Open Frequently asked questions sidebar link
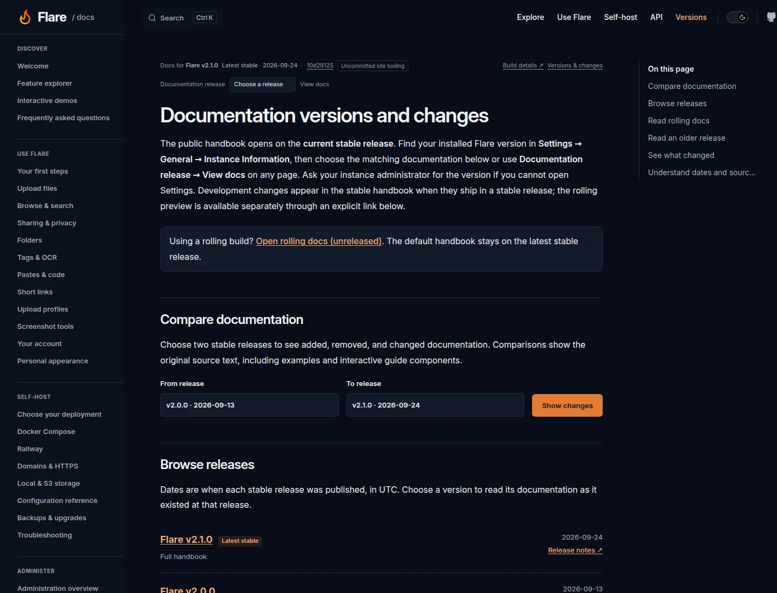 [63, 118]
